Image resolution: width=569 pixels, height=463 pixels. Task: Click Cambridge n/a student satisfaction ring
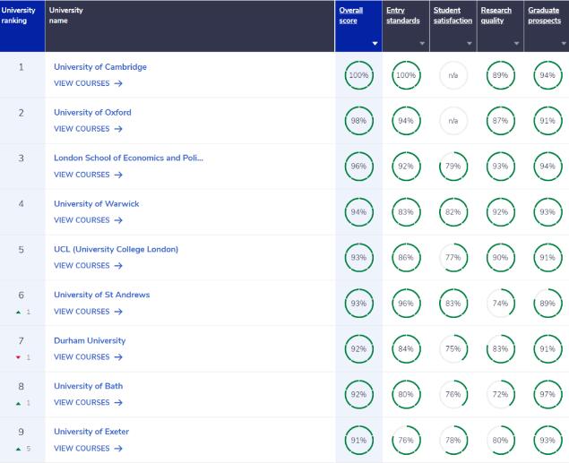point(453,75)
